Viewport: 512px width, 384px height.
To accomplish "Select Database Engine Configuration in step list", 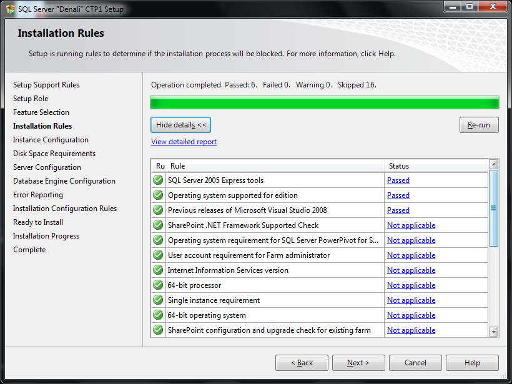I will pos(64,181).
